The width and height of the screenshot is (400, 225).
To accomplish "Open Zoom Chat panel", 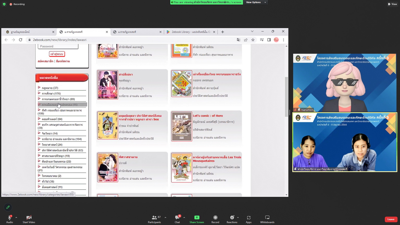I will tap(177, 219).
